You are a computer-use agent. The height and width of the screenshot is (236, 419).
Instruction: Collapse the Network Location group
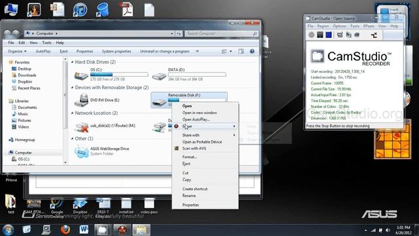[72, 113]
